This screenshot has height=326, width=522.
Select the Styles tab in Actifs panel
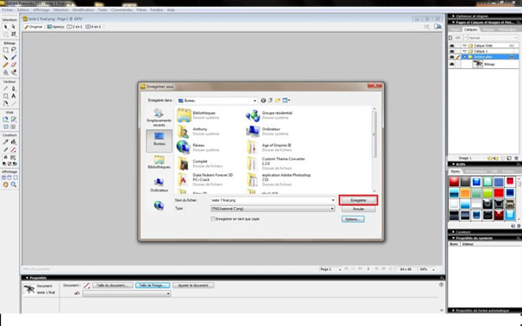coord(455,172)
